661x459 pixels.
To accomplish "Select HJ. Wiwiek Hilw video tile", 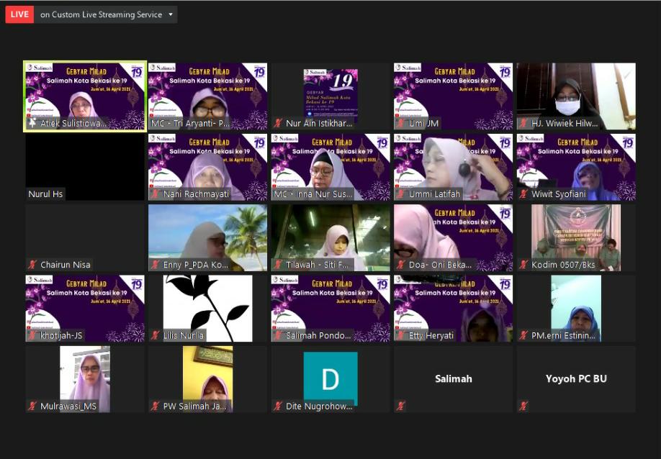I will point(576,96).
